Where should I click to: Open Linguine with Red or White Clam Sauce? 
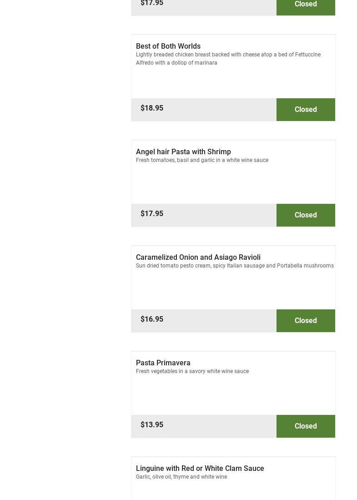[200, 468]
